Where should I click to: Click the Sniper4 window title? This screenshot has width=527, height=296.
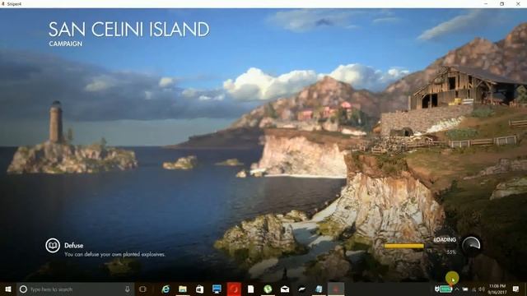[14, 3]
